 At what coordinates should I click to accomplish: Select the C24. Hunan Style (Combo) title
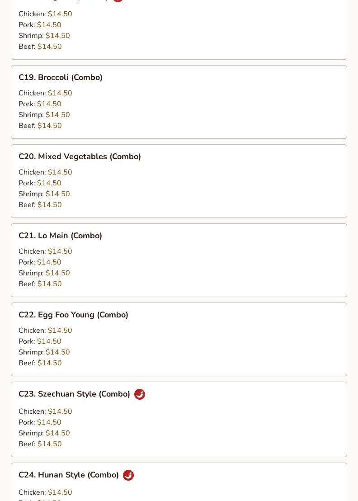(69, 475)
